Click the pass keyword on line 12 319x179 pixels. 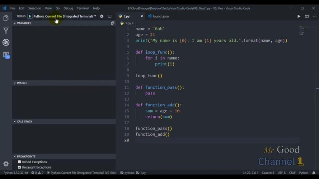click(150, 93)
